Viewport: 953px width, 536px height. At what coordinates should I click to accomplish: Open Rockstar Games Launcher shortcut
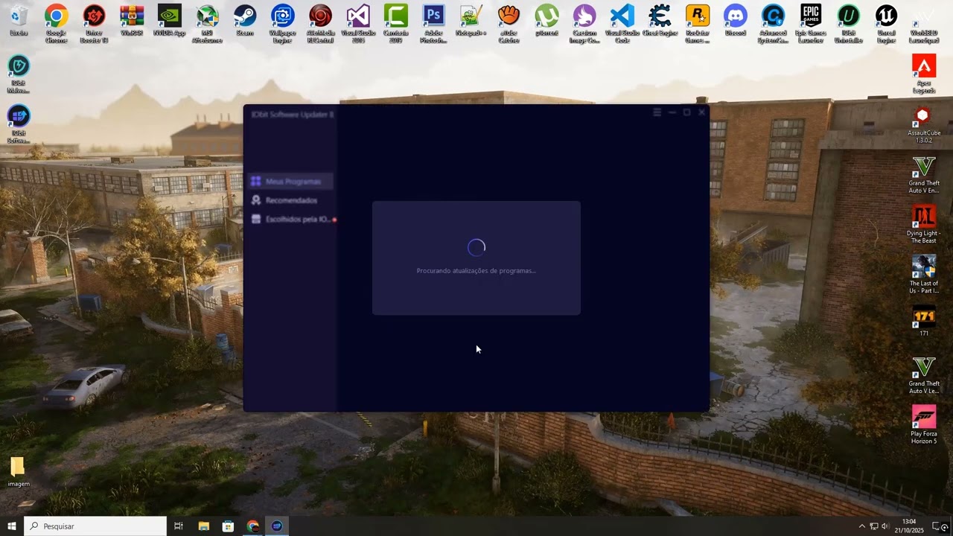point(698,24)
